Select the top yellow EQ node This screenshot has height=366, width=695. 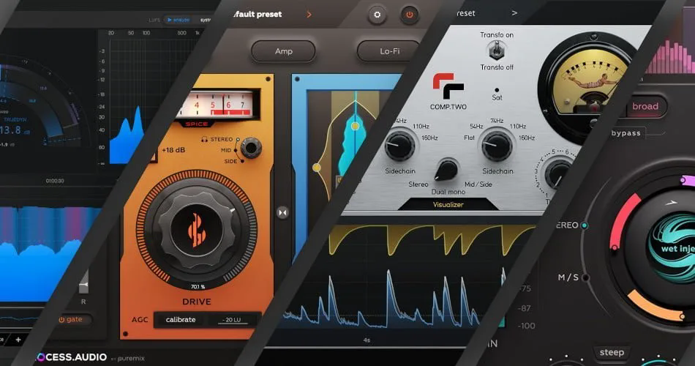point(355,127)
